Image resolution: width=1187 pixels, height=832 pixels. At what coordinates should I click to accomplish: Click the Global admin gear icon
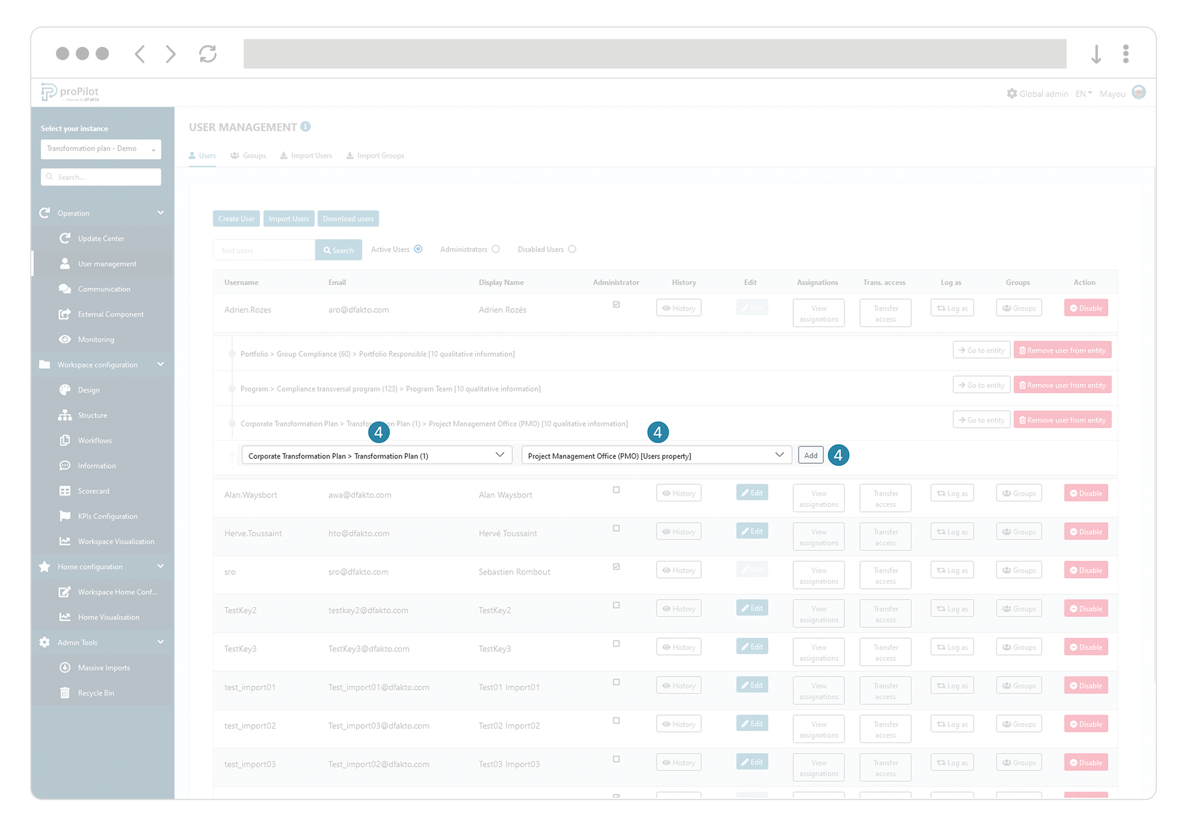pyautogui.click(x=1012, y=93)
